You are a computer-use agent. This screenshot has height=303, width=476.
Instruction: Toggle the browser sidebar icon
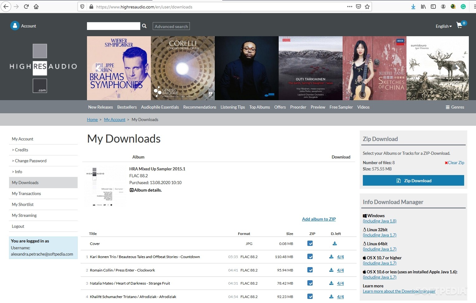(x=433, y=7)
